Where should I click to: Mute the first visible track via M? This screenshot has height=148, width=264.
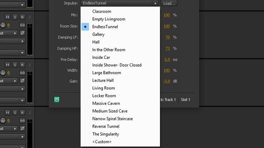(7, 17)
